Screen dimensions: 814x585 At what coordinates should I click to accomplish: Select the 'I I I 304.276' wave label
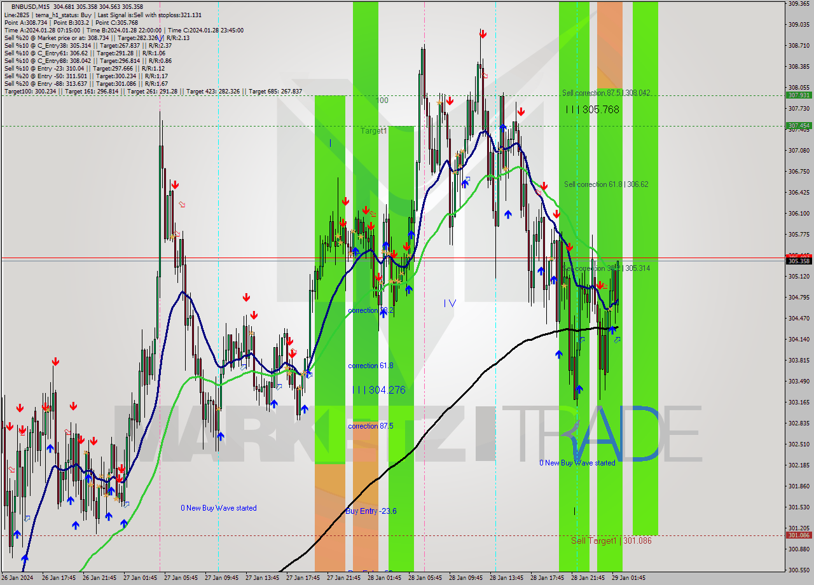(379, 390)
